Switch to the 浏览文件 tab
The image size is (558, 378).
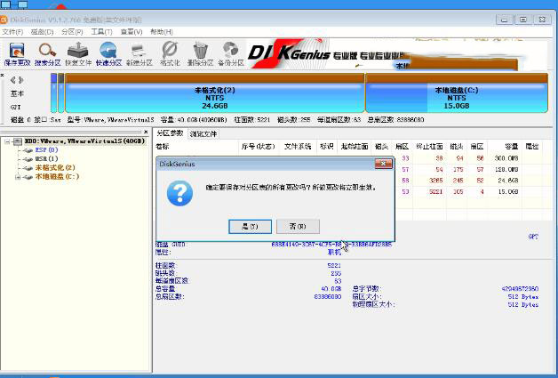tap(203, 134)
